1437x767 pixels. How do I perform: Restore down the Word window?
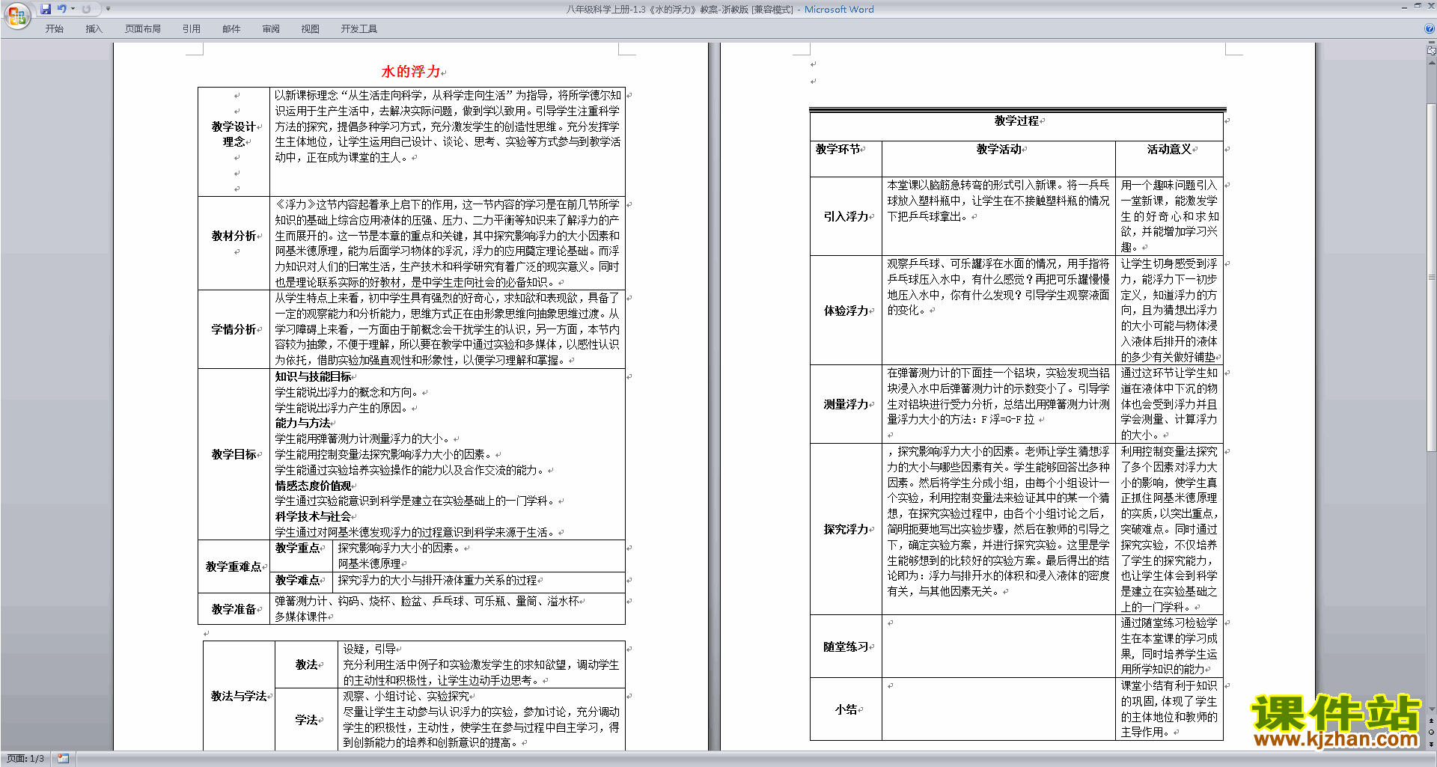(1418, 6)
